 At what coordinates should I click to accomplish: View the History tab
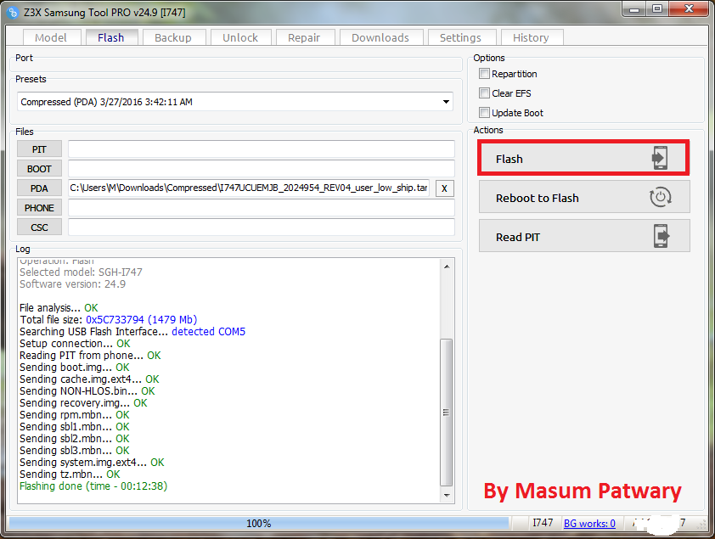[x=532, y=38]
